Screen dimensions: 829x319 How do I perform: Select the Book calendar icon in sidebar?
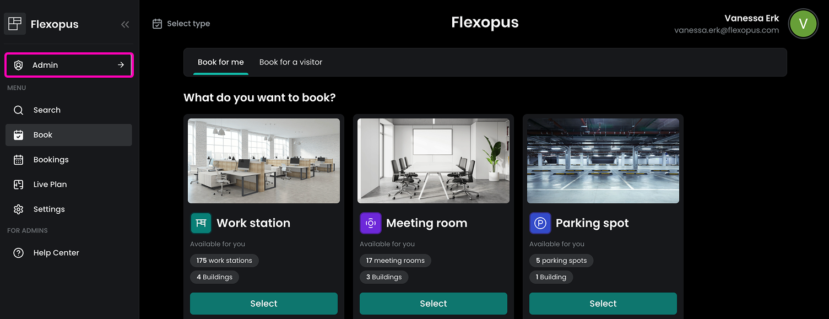[18, 135]
